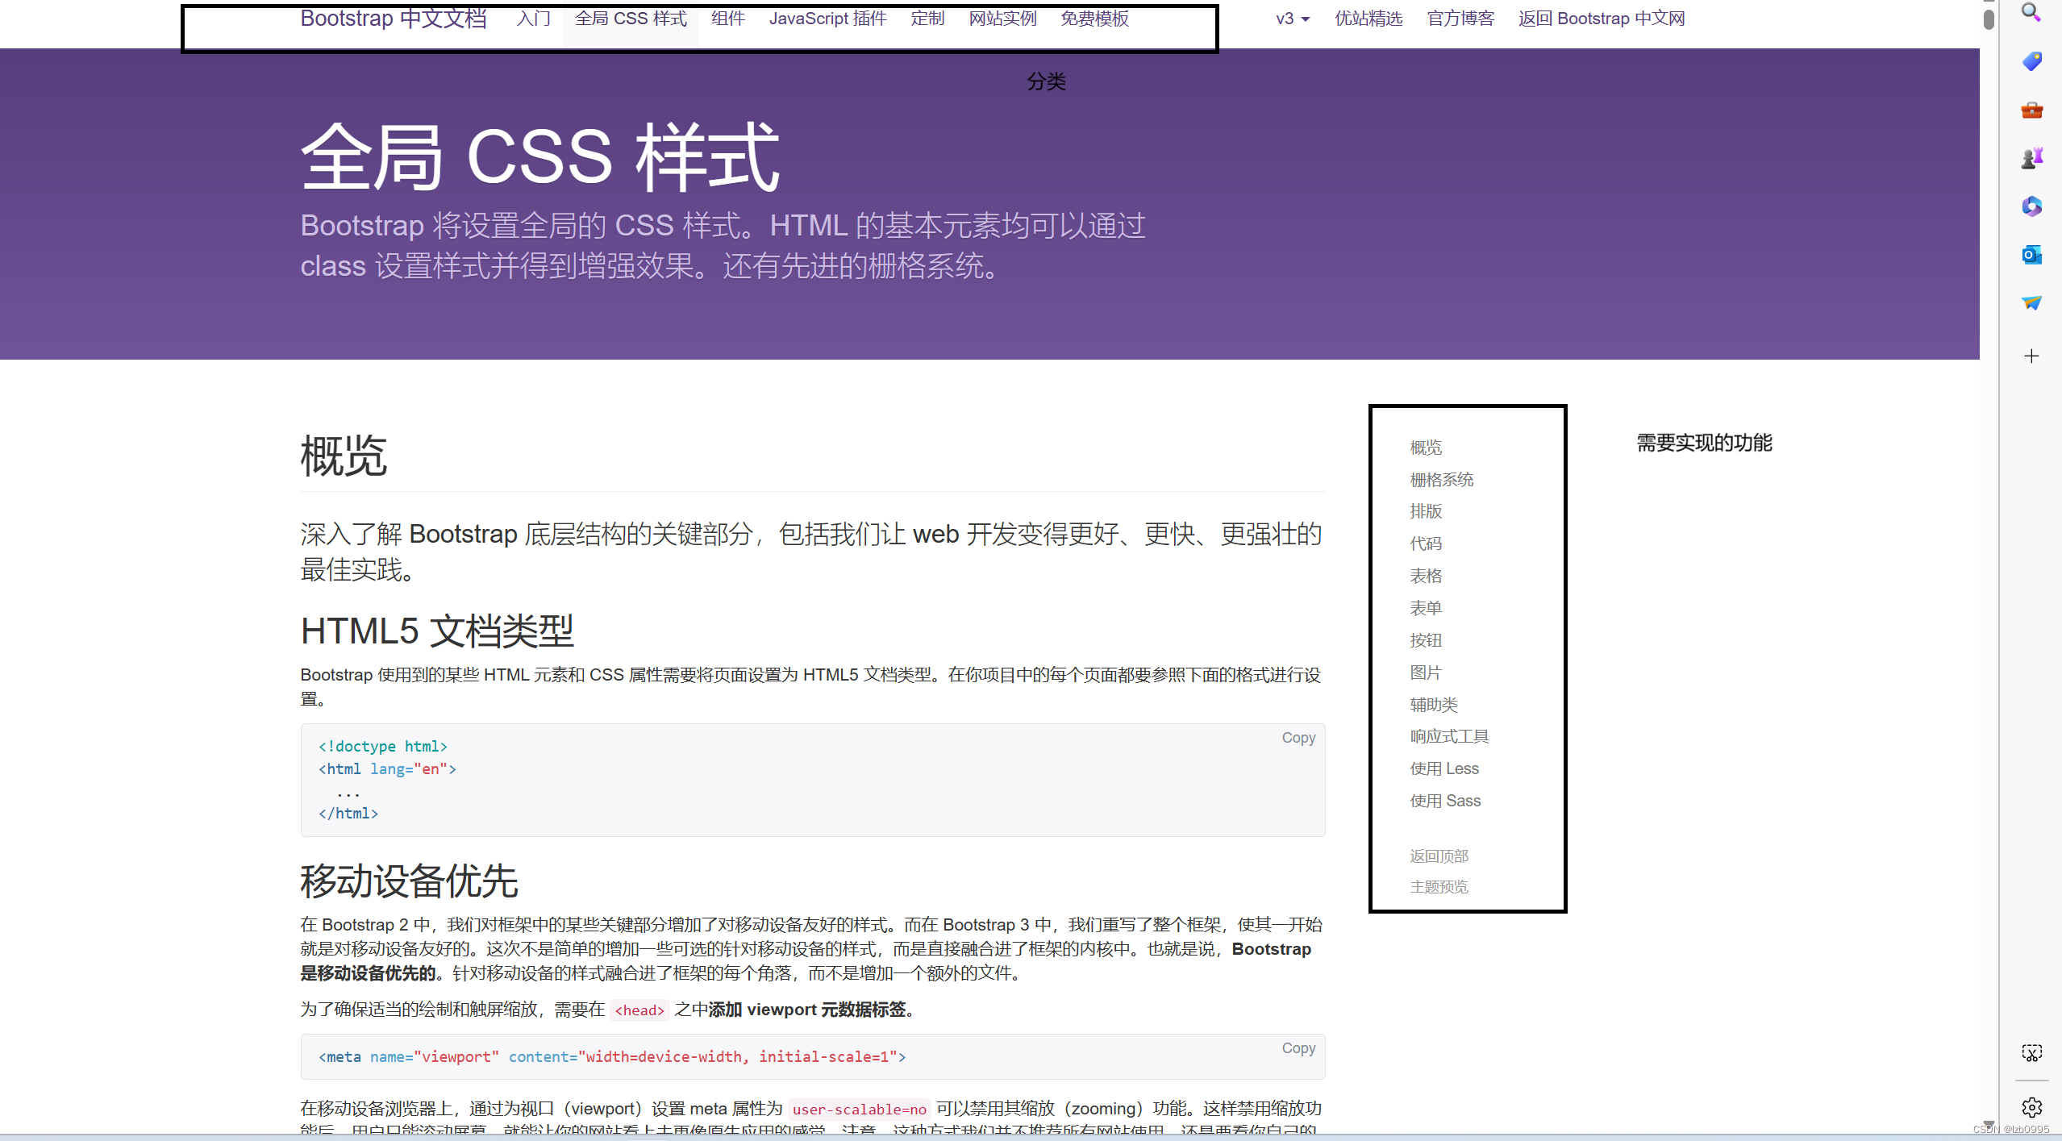2062x1141 pixels.
Task: Open the 组件 nav item
Action: click(727, 19)
